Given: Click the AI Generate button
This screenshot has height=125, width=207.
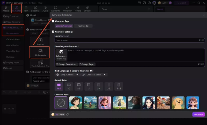Looking at the screenshot, I should (40, 52).
